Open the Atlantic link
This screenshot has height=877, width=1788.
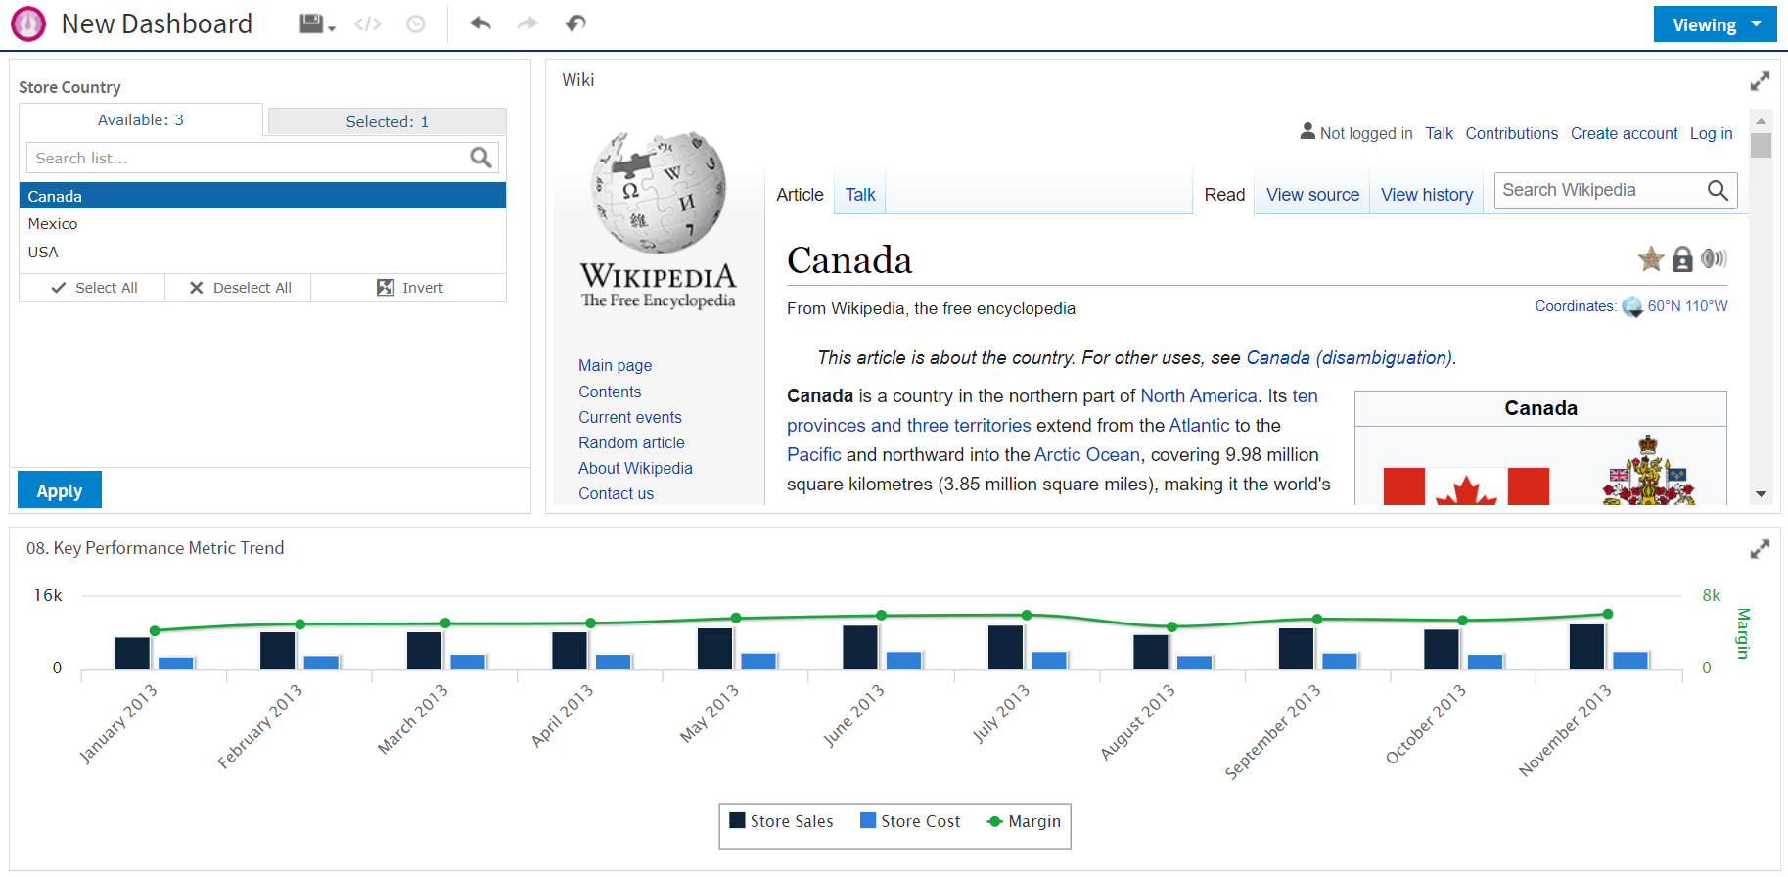tap(1199, 426)
